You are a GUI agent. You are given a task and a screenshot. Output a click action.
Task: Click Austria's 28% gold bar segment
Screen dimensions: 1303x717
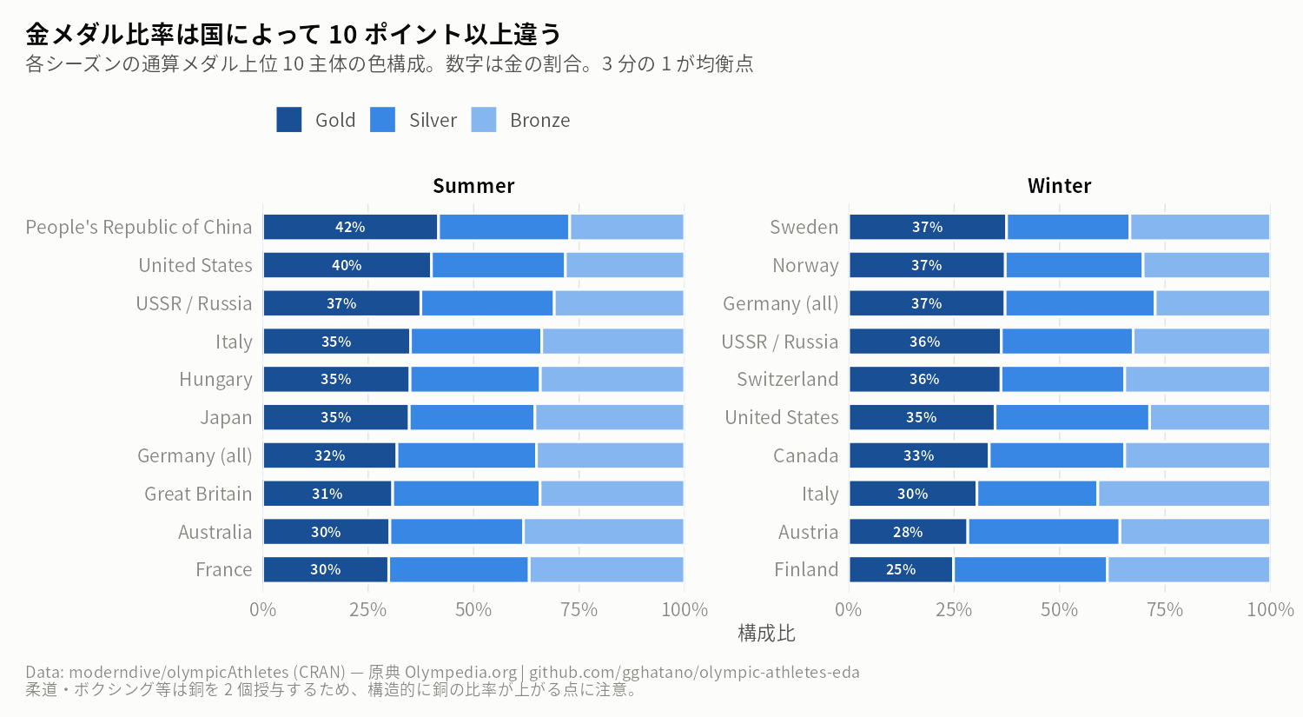click(x=908, y=532)
